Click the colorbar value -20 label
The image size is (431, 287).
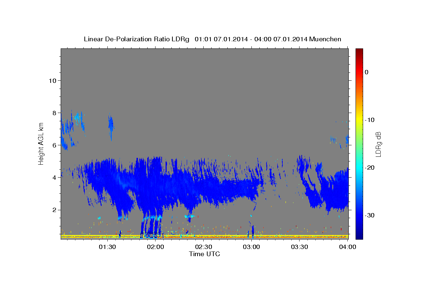(369, 168)
